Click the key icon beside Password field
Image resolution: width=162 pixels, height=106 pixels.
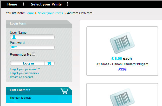pos(14,47)
